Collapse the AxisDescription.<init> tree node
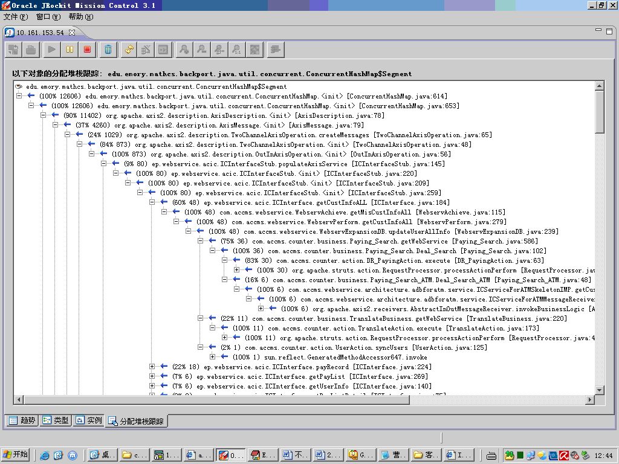 click(44, 115)
